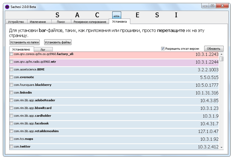
Task: Click com.linkedin package name
Action: click(23, 93)
